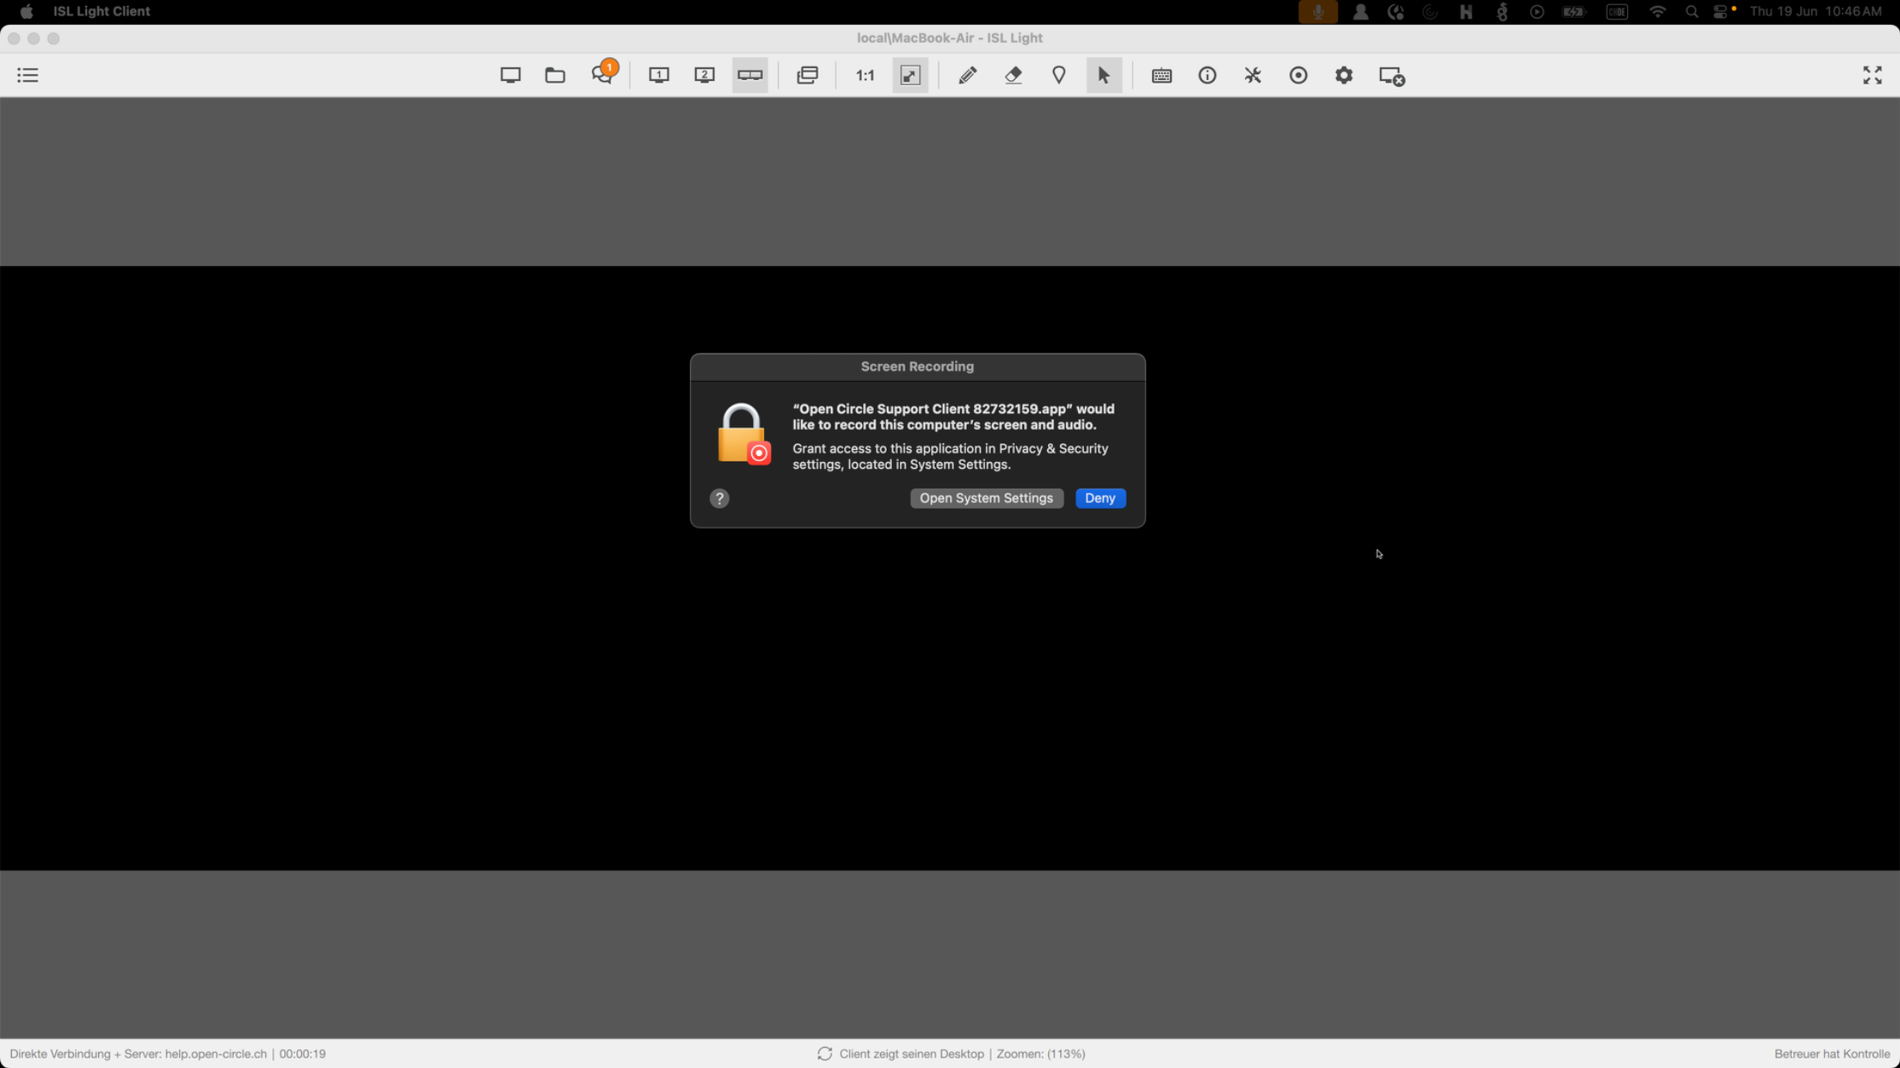Select the eraser tool
This screenshot has width=1900, height=1068.
[1013, 75]
